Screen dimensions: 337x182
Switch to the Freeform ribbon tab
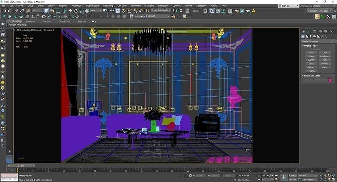30,21
